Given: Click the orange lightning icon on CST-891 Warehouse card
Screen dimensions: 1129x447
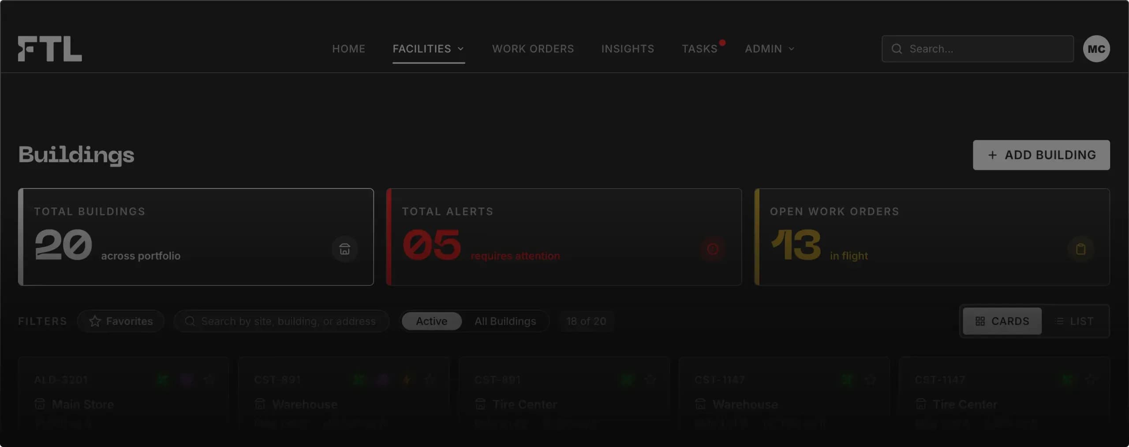Looking at the screenshot, I should pos(406,379).
